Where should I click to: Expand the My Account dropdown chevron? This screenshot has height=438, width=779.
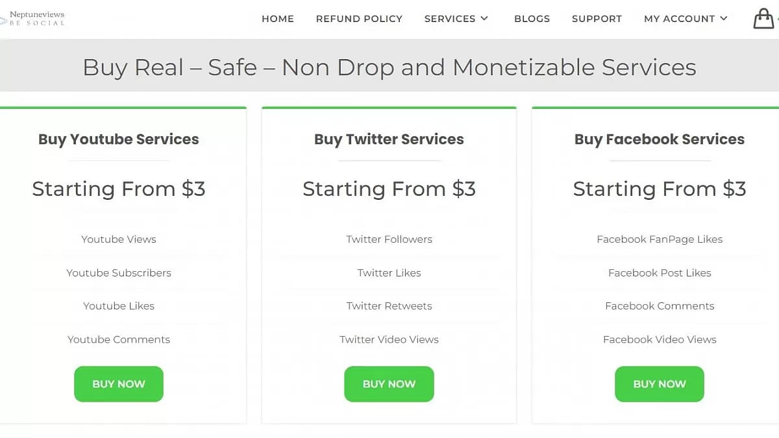(x=724, y=19)
